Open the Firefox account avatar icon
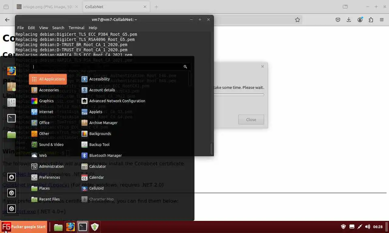This screenshot has width=389, height=233. click(360, 20)
